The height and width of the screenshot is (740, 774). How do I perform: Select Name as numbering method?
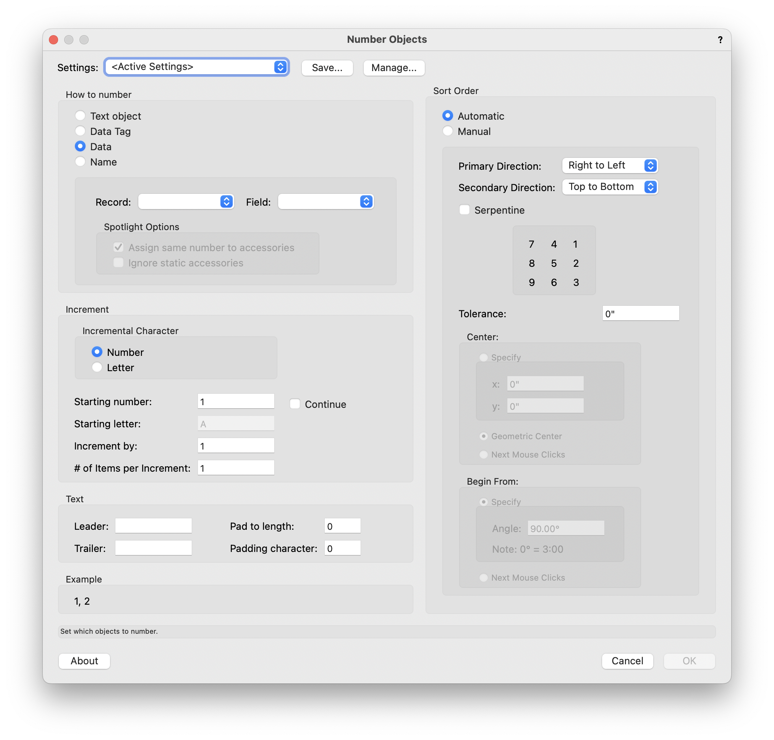pyautogui.click(x=80, y=162)
